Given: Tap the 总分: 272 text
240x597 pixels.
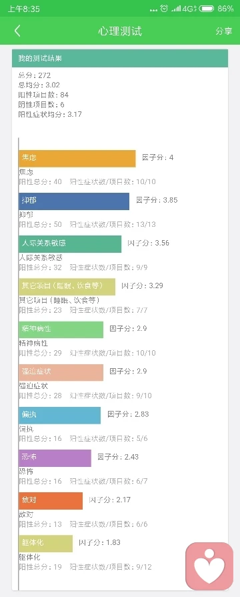Looking at the screenshot, I should click(34, 75).
